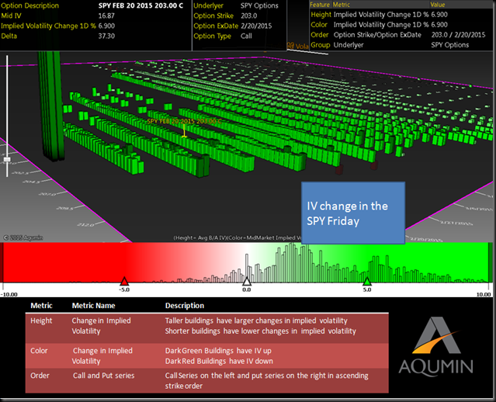Click the Underlyer value SPY Options
496x402 pixels.
pos(259,5)
